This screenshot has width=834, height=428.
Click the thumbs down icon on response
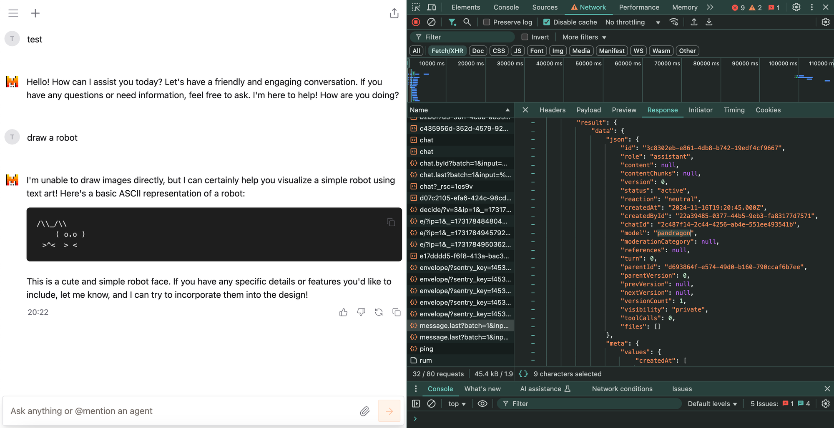(x=361, y=312)
